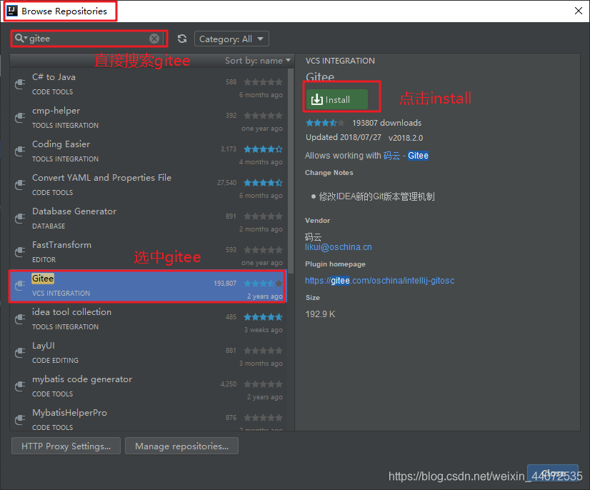This screenshot has height=490, width=590.
Task: Select the FastTransform plugin
Action: click(149, 252)
